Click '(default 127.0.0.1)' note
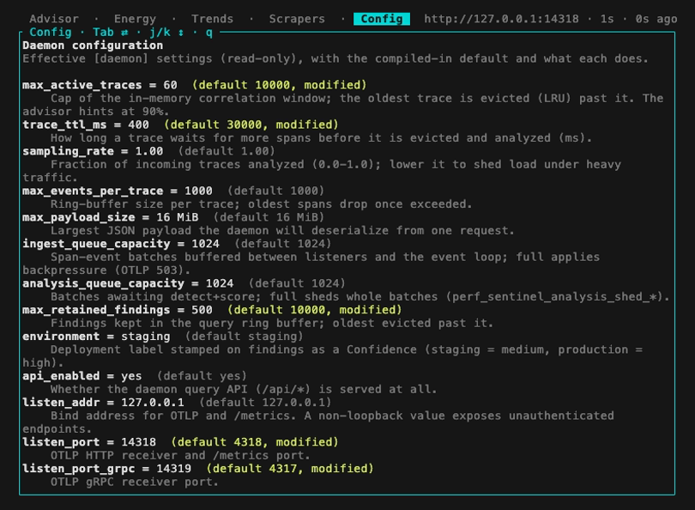695x510 pixels. pos(265,403)
